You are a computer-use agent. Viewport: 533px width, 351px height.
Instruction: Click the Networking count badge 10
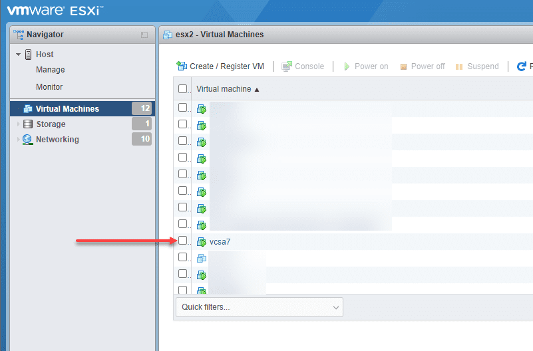pos(142,139)
